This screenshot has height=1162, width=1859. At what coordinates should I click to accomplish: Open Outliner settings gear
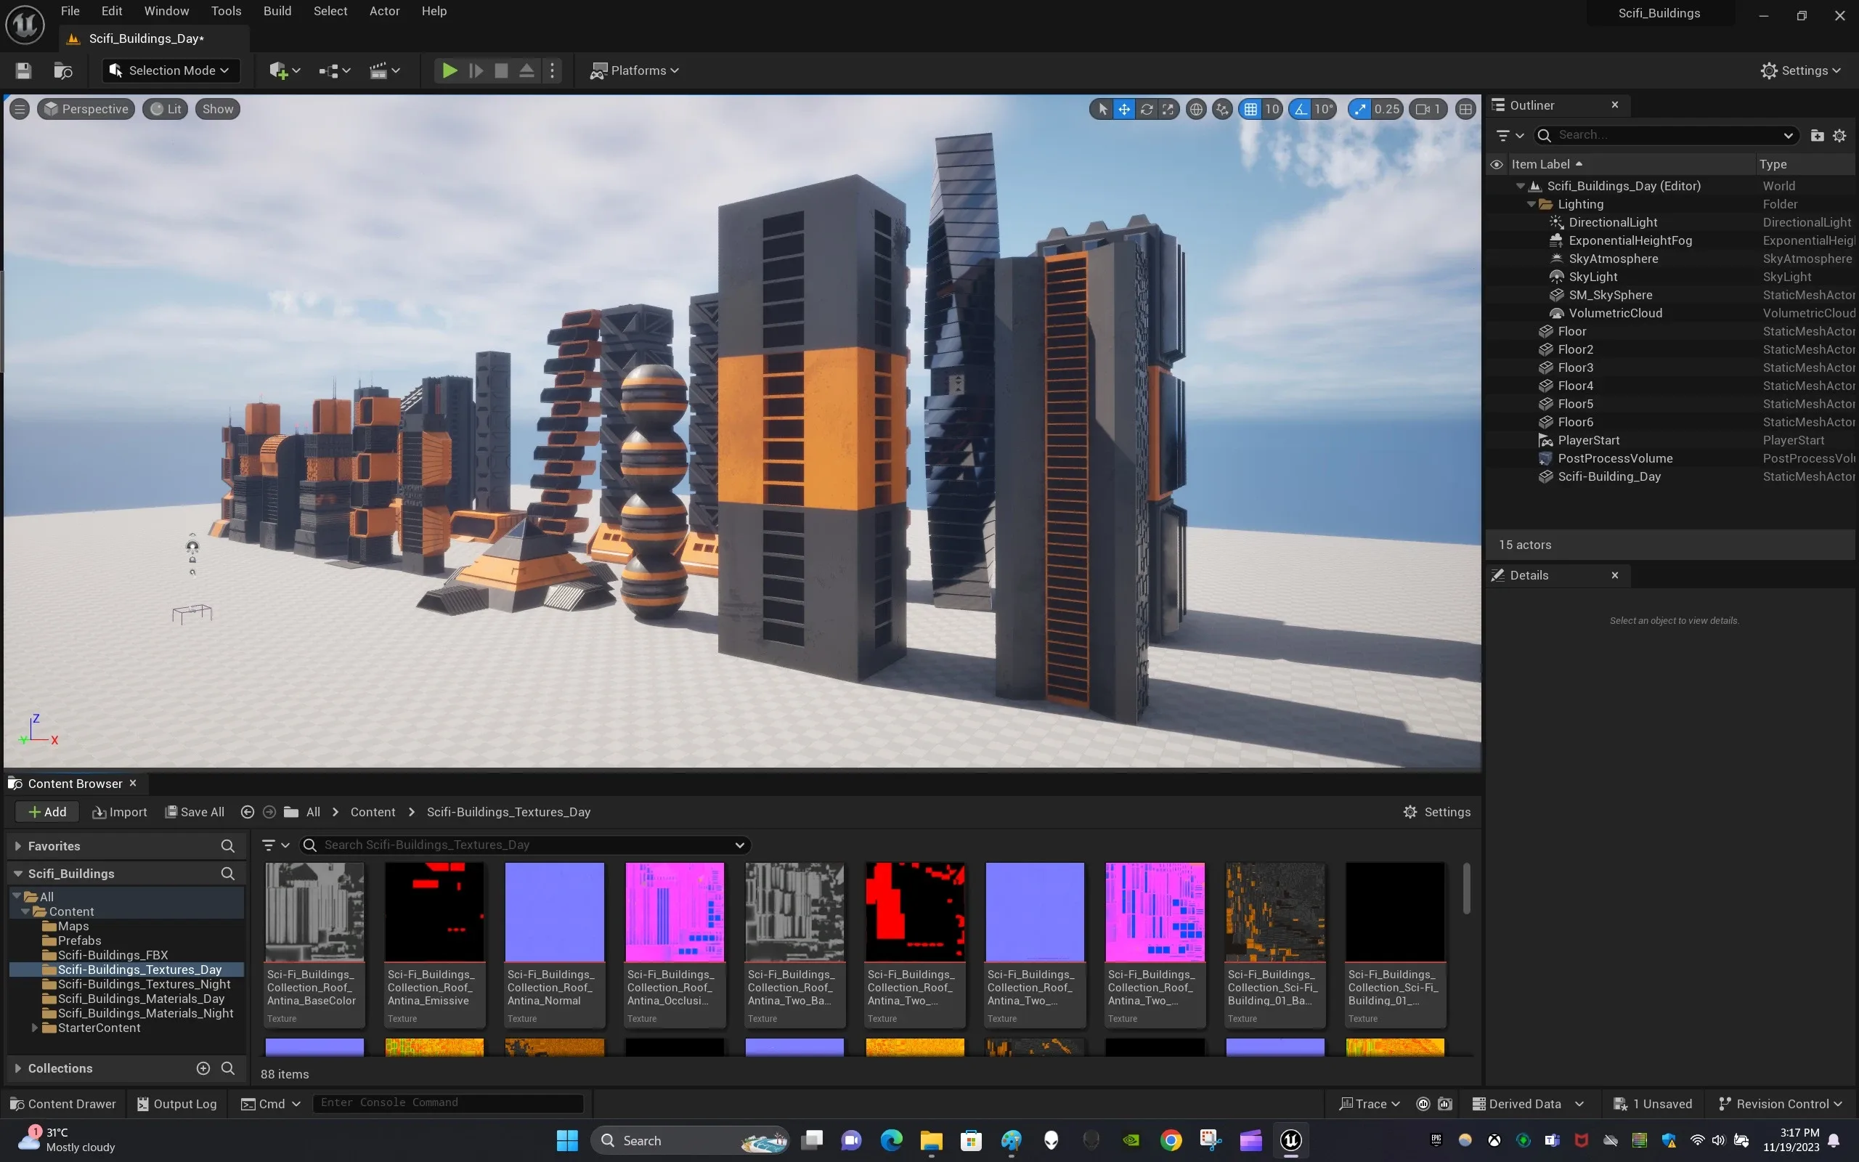pos(1839,135)
